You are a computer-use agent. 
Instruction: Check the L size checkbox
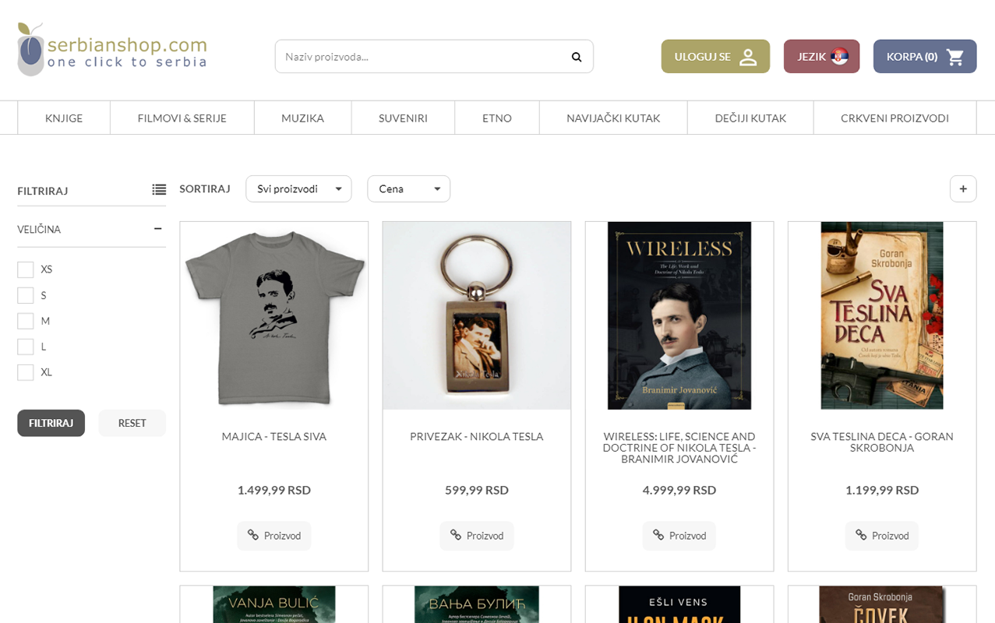[x=26, y=347]
